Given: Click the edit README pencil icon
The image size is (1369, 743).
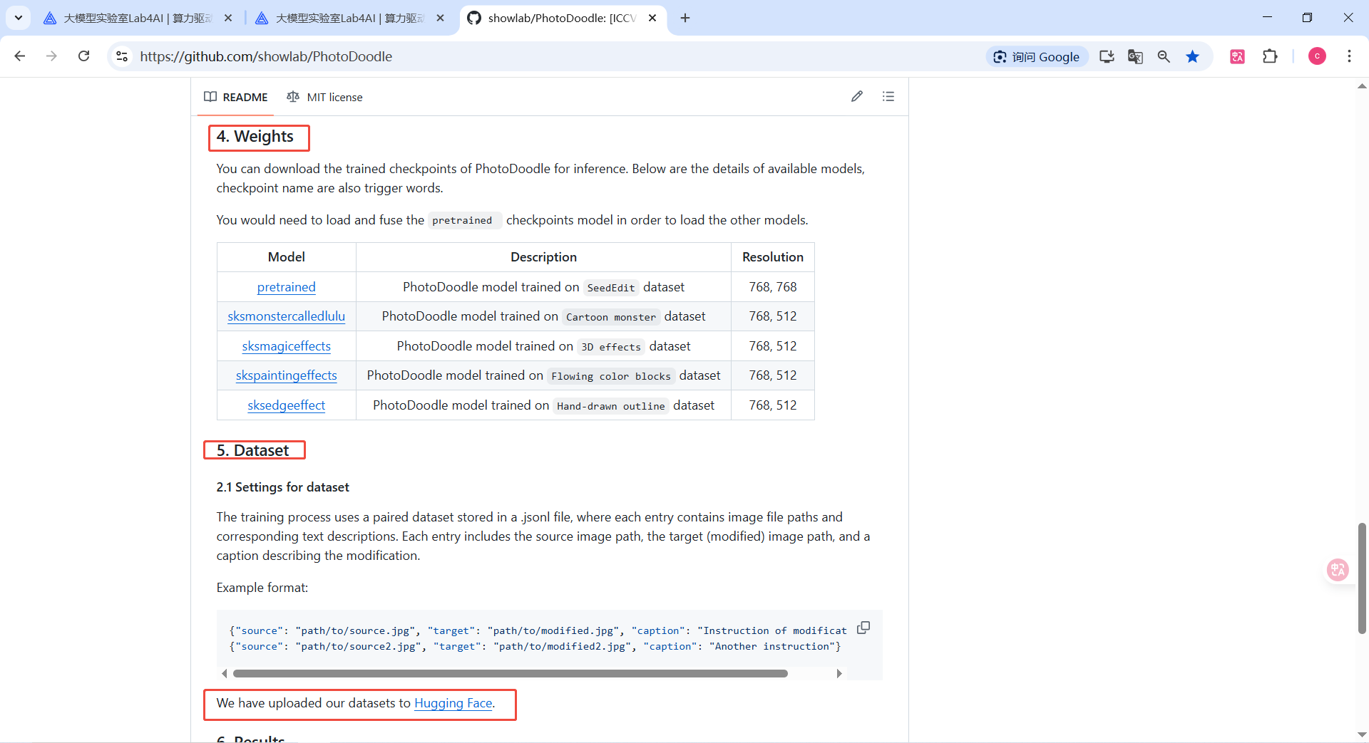Looking at the screenshot, I should (x=857, y=96).
